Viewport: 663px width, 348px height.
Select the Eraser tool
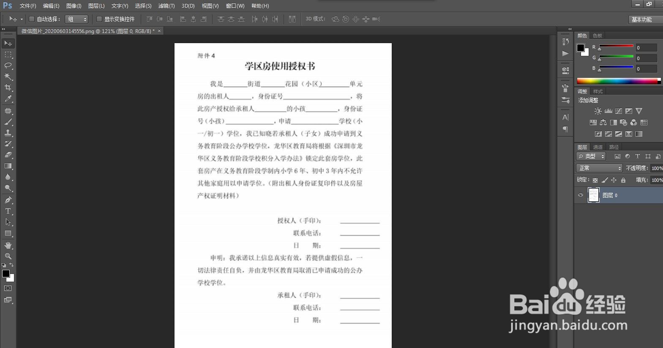(8, 155)
